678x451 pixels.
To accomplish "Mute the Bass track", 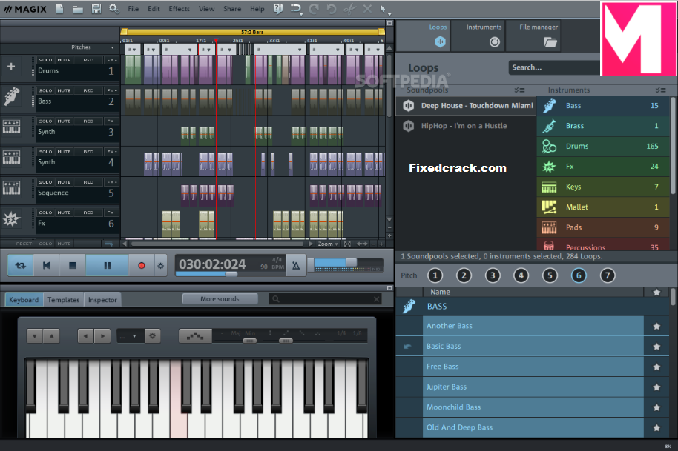I will [64, 90].
